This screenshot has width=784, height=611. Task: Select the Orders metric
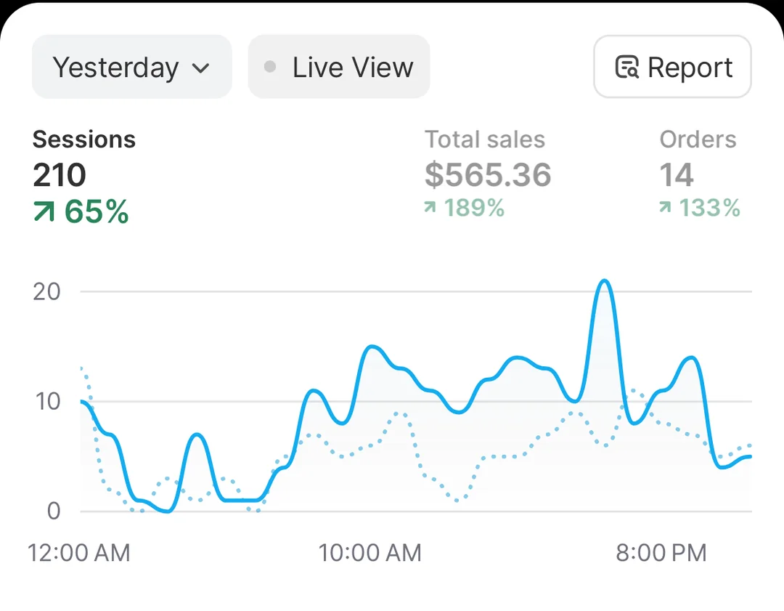pos(697,174)
